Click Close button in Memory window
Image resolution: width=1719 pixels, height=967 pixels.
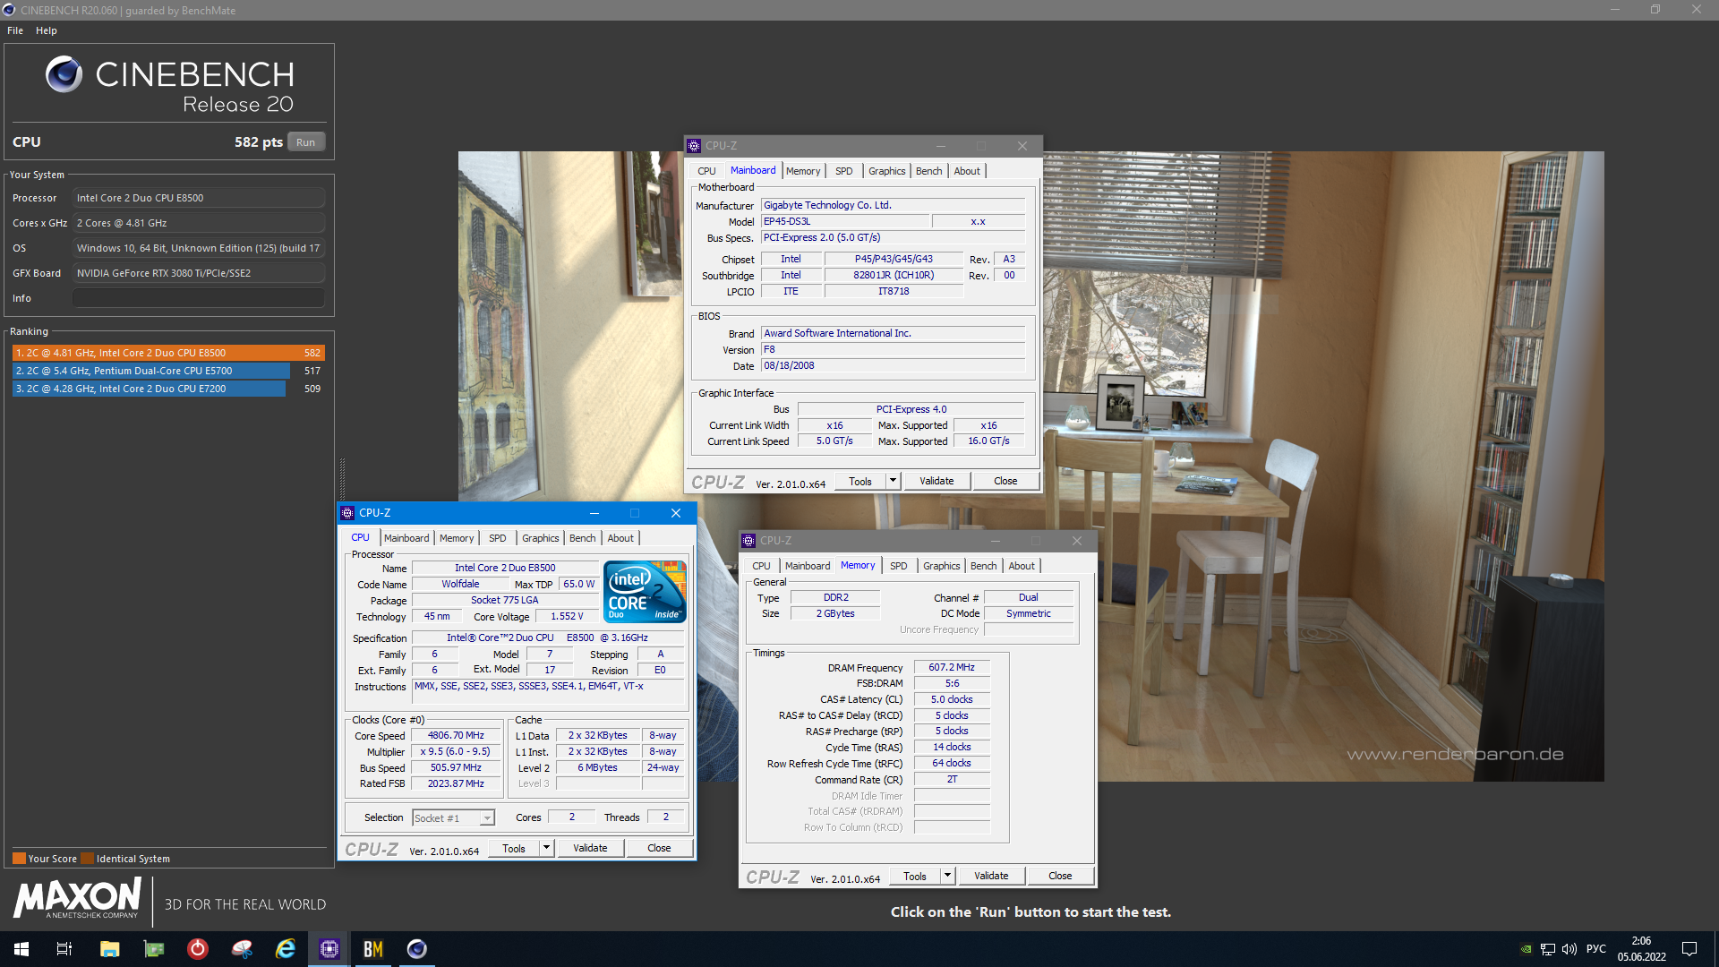pyautogui.click(x=1060, y=876)
